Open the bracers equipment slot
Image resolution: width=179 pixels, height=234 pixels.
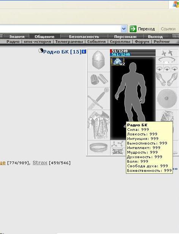coord(99,79)
